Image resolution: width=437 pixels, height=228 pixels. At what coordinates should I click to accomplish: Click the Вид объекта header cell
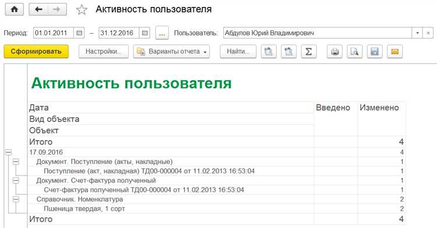point(171,119)
